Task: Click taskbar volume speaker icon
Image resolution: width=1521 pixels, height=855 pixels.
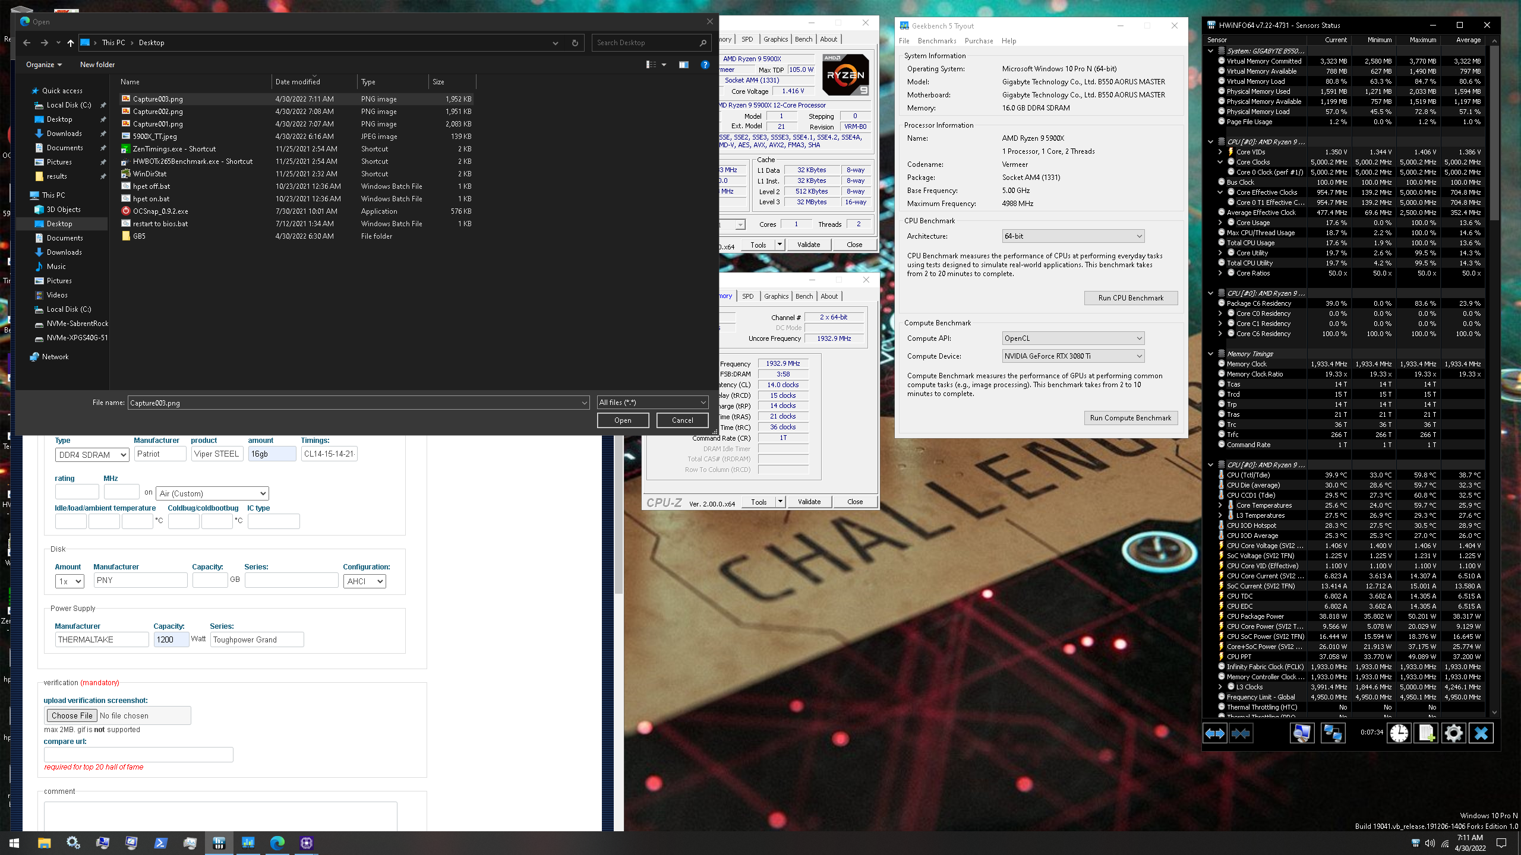Action: pyautogui.click(x=1430, y=843)
